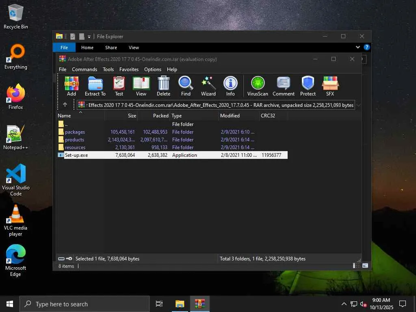Create an SFX archive
416x312 pixels.
(330, 86)
